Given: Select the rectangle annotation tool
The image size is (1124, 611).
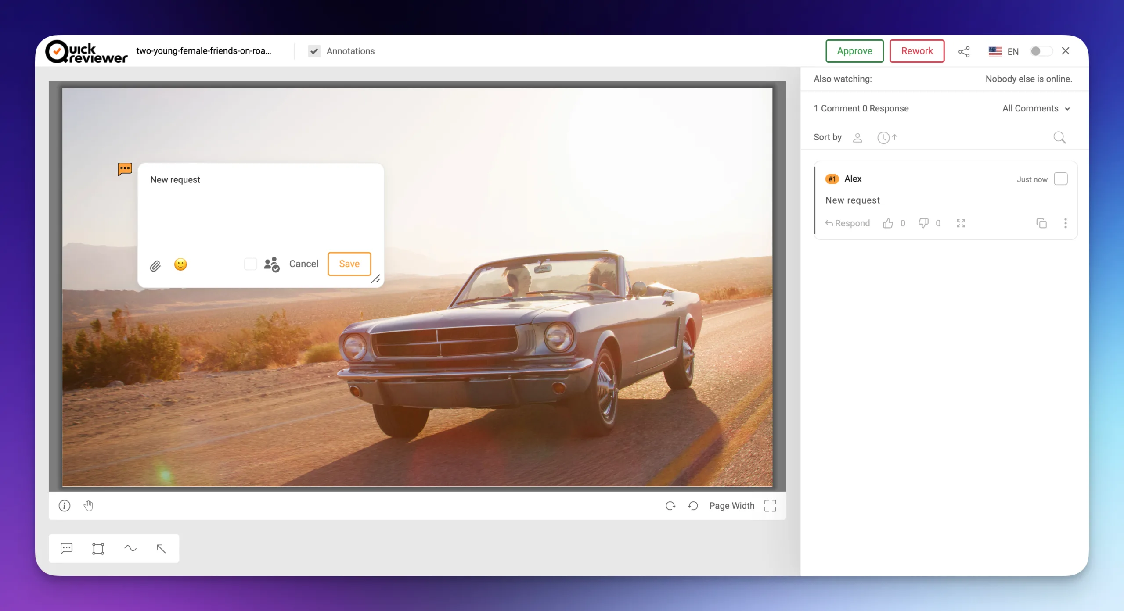Looking at the screenshot, I should (98, 548).
